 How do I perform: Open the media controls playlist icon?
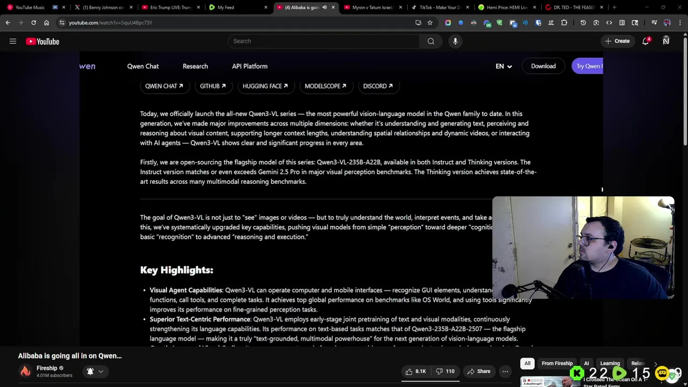tap(654, 23)
